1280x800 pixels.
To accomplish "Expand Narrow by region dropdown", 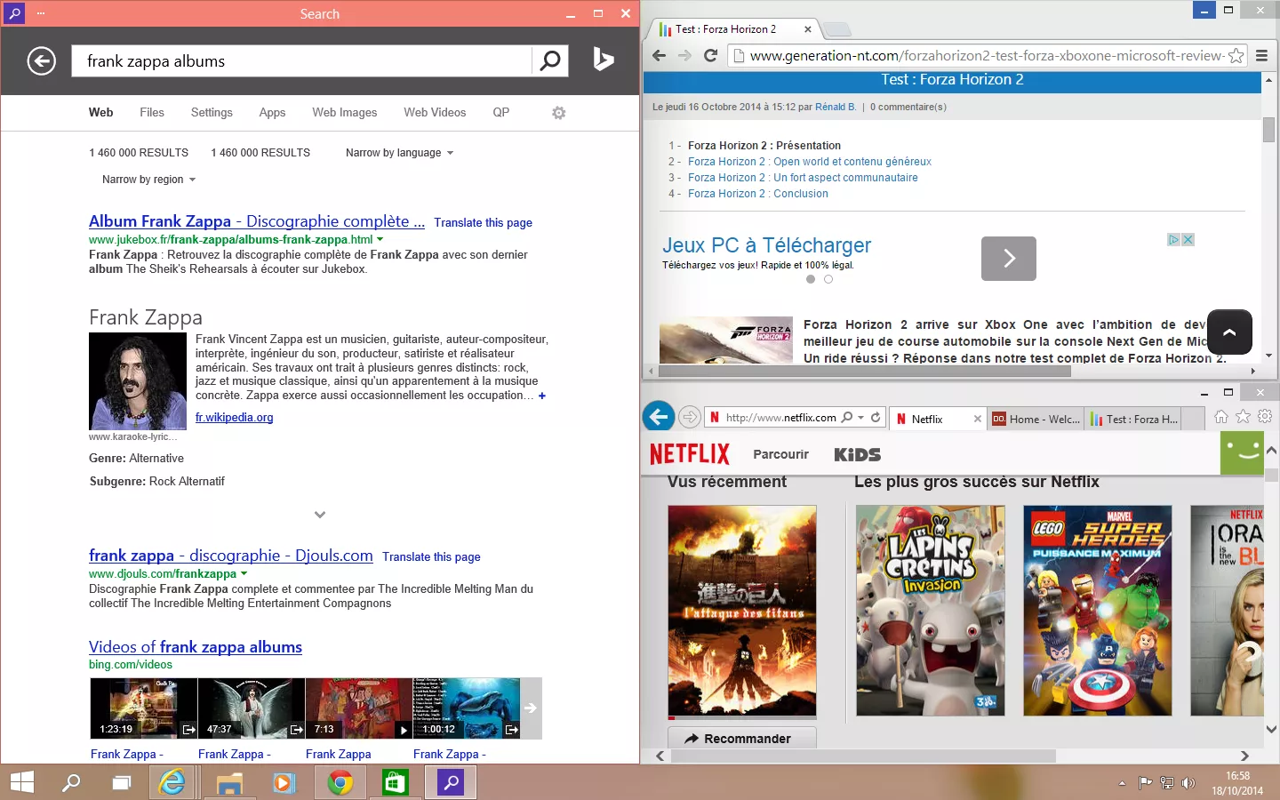I will click(148, 180).
